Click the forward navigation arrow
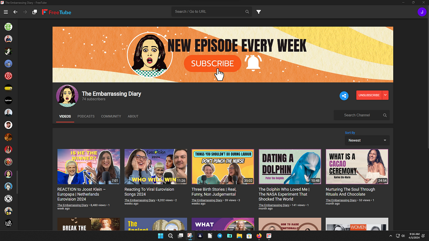Image resolution: width=429 pixels, height=241 pixels. (25, 12)
